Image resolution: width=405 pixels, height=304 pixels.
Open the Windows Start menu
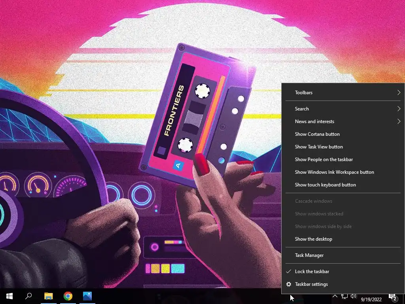coord(9,296)
